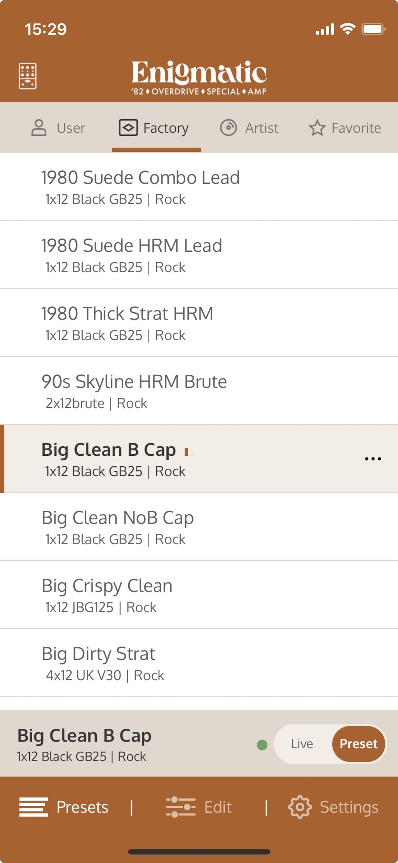Select the 90s Skyline HRM Brute preset
The image size is (398, 863).
(134, 391)
